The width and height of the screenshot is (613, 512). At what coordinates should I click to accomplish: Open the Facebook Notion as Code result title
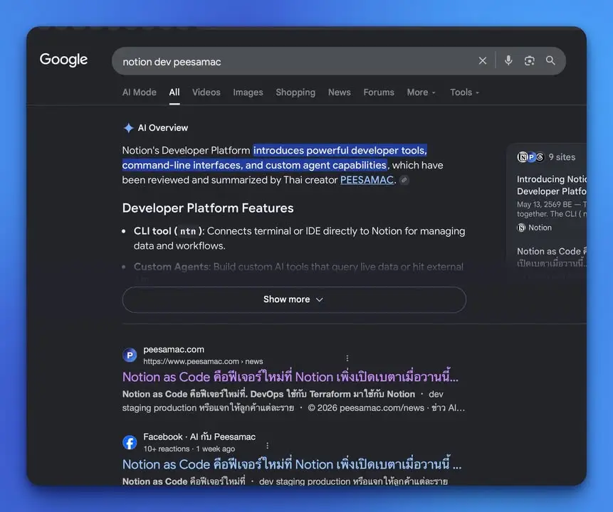click(292, 464)
